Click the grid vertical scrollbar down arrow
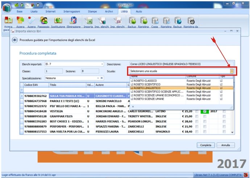This screenshot has width=250, height=178. click(x=232, y=132)
